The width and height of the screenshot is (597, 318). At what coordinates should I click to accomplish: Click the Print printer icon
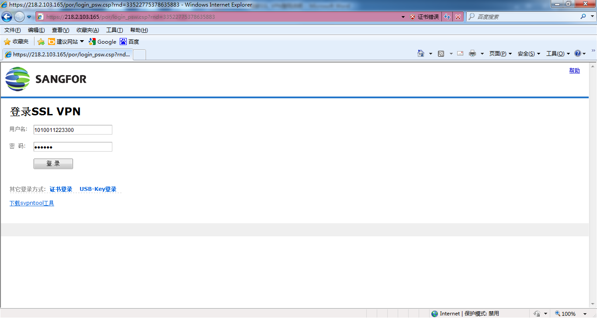[x=472, y=54]
